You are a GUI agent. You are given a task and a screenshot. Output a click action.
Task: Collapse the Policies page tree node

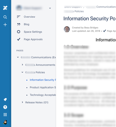pos(22,72)
